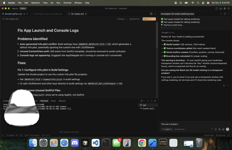This screenshot has width=232, height=150.
Task: Open the Ports panel tab
Action: pos(53,101)
